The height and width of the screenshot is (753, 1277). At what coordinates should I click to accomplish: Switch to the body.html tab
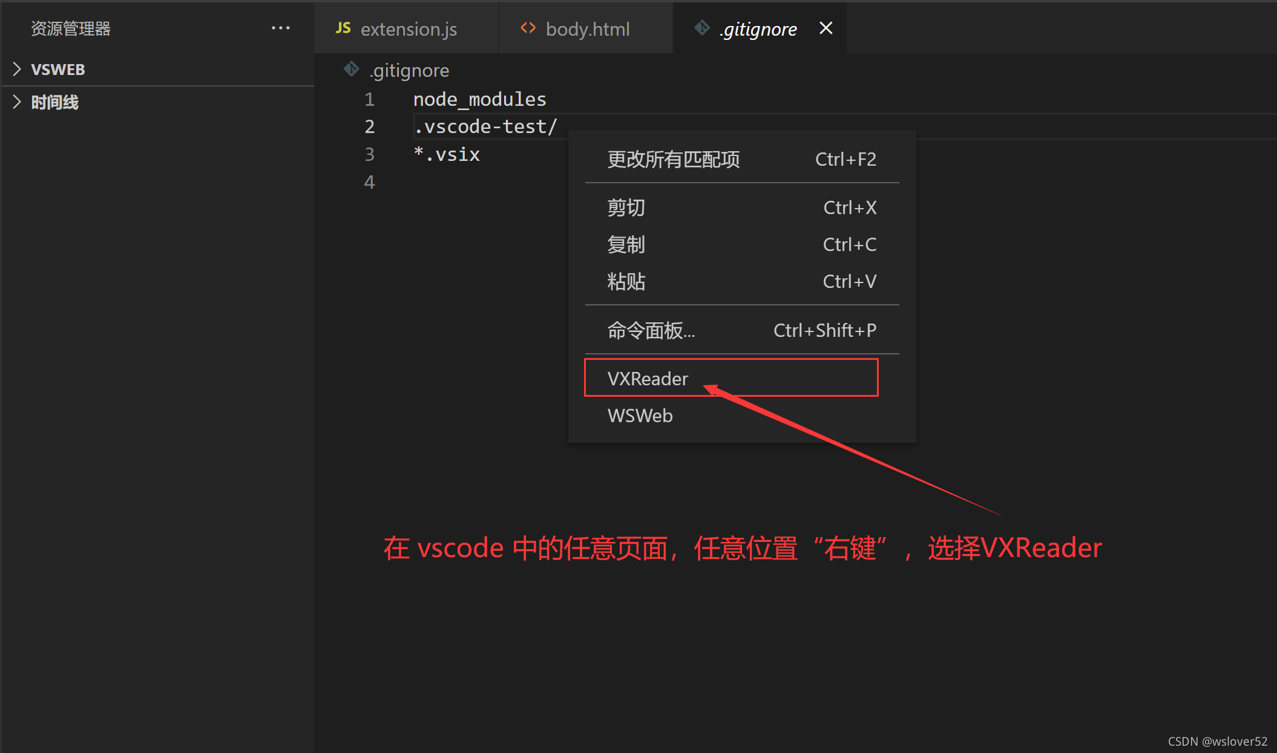587,29
